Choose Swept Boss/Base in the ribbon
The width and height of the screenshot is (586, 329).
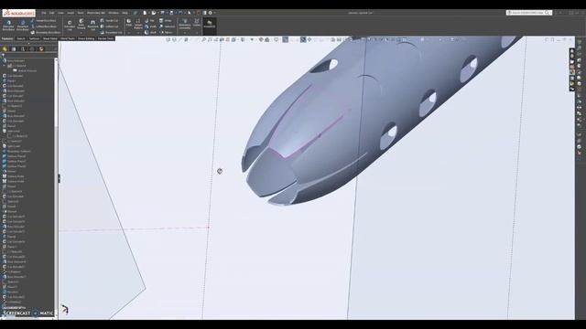[43, 20]
